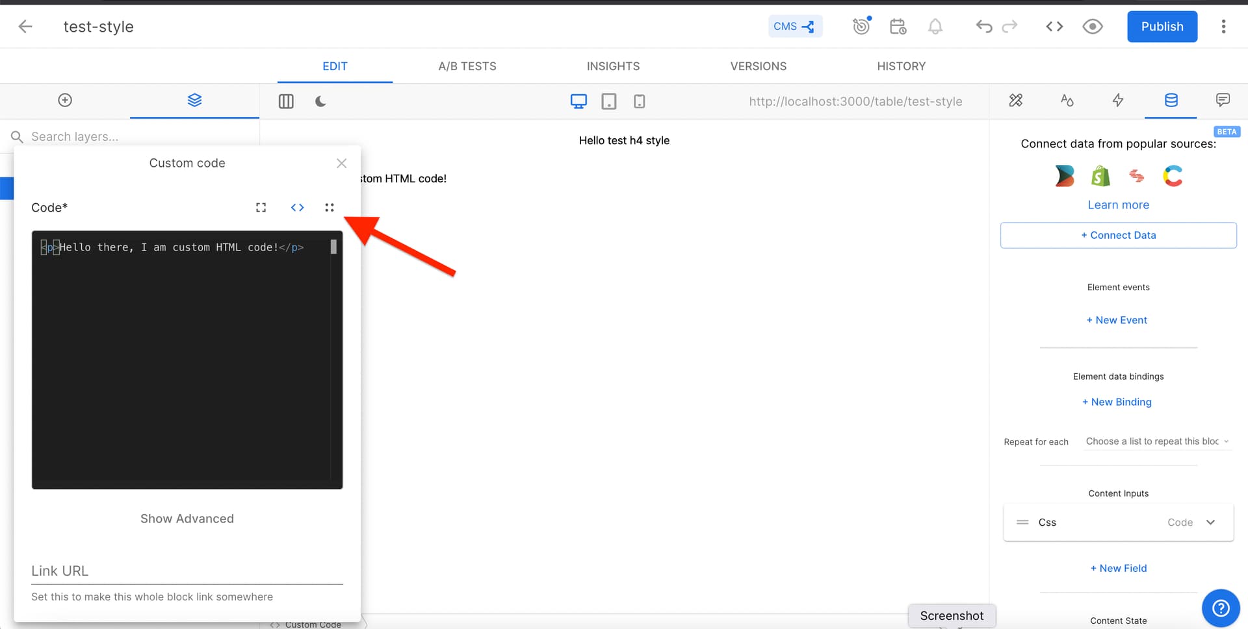Open the targeting icon with blue dot
This screenshot has height=629, width=1248.
click(x=861, y=27)
